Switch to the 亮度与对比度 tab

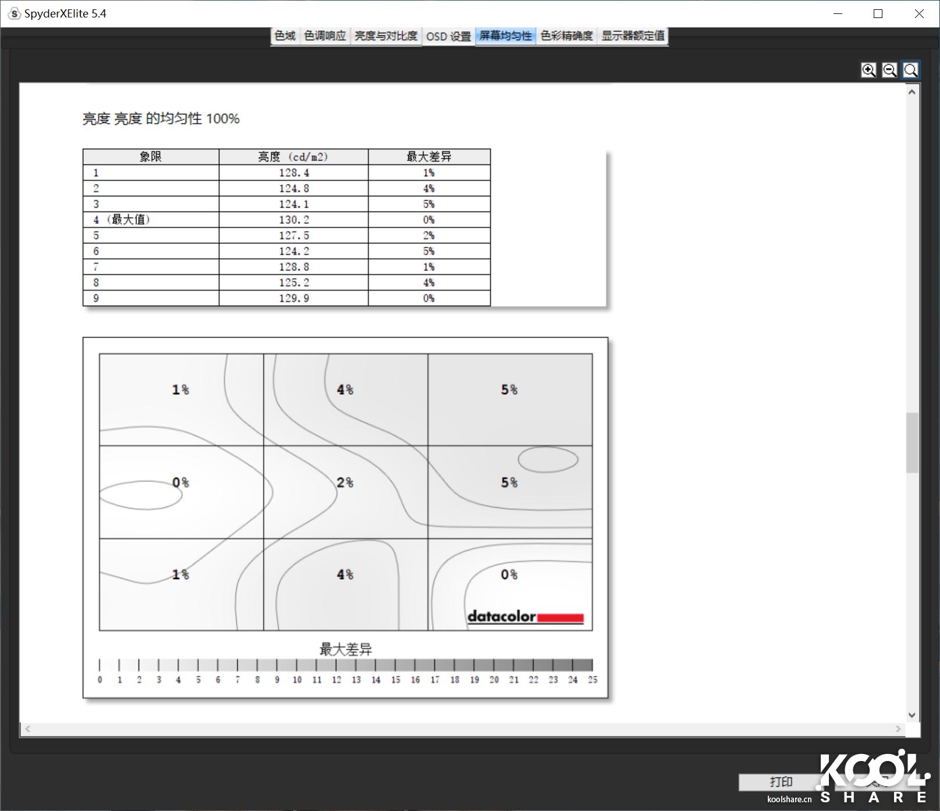385,35
